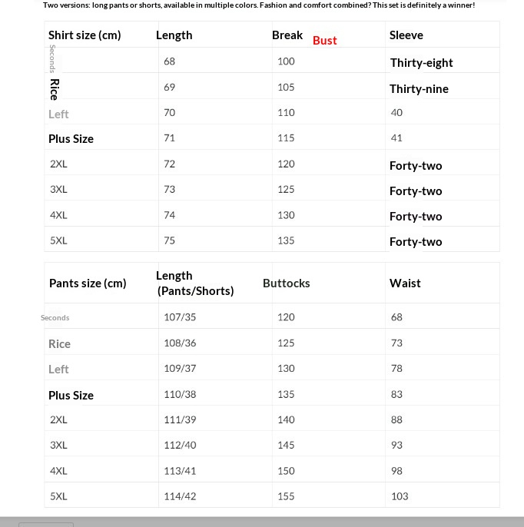Click the 114/42 pants length cell
The height and width of the screenshot is (527, 524).
tap(180, 496)
